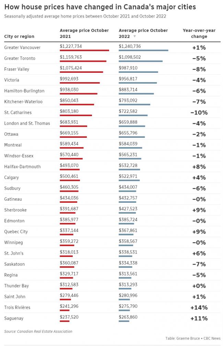Click the Montreal $584,039 price cell
Screen dimensions: 223x346
[128, 144]
